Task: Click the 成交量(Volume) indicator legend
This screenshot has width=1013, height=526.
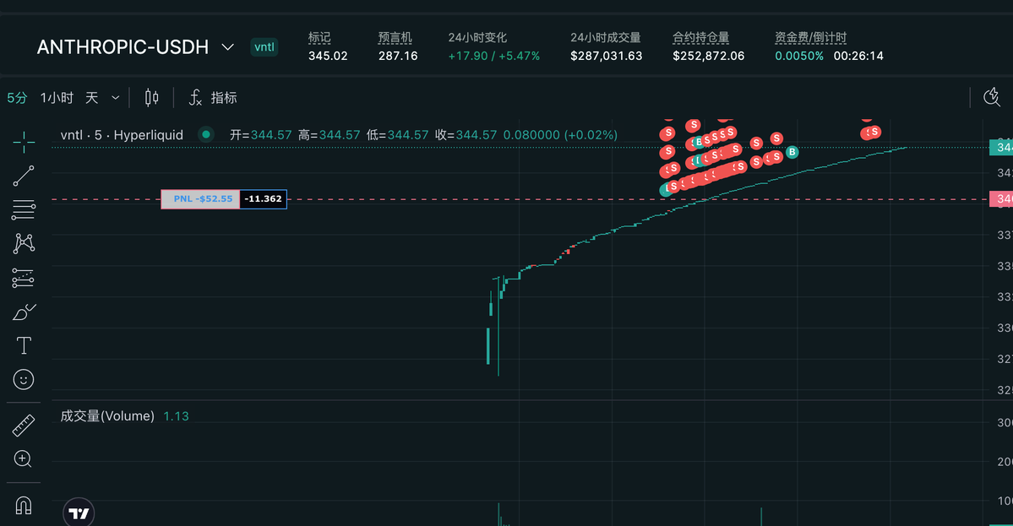Action: tap(107, 416)
